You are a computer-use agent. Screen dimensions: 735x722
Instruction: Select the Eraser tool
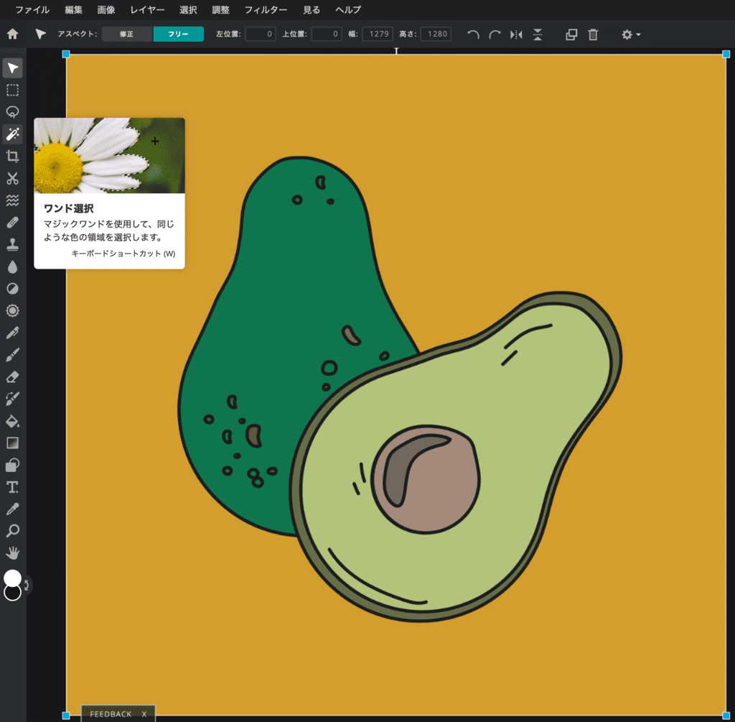[x=12, y=376]
